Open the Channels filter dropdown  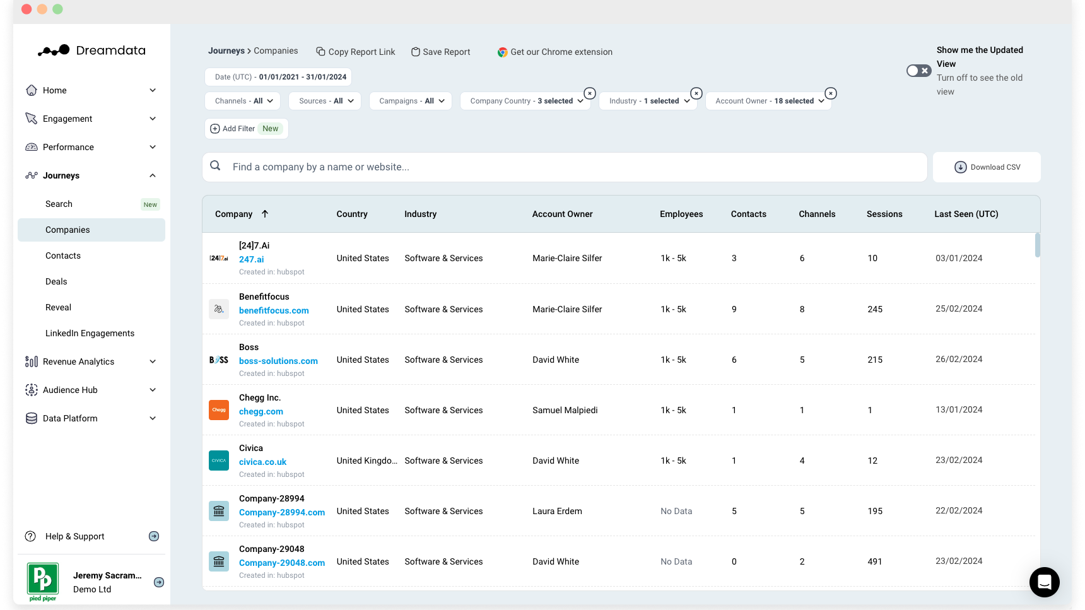tap(242, 100)
